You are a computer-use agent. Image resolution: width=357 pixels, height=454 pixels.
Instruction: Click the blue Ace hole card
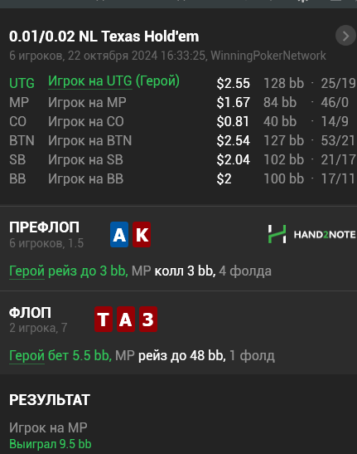pos(119,235)
